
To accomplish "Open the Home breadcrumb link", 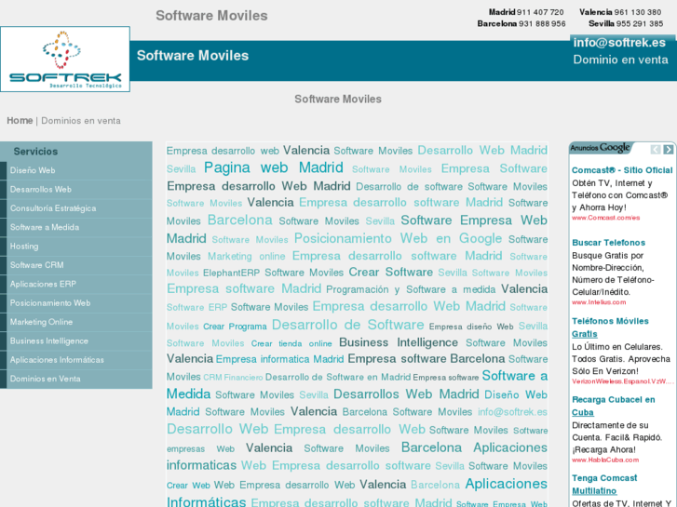I will tap(20, 120).
